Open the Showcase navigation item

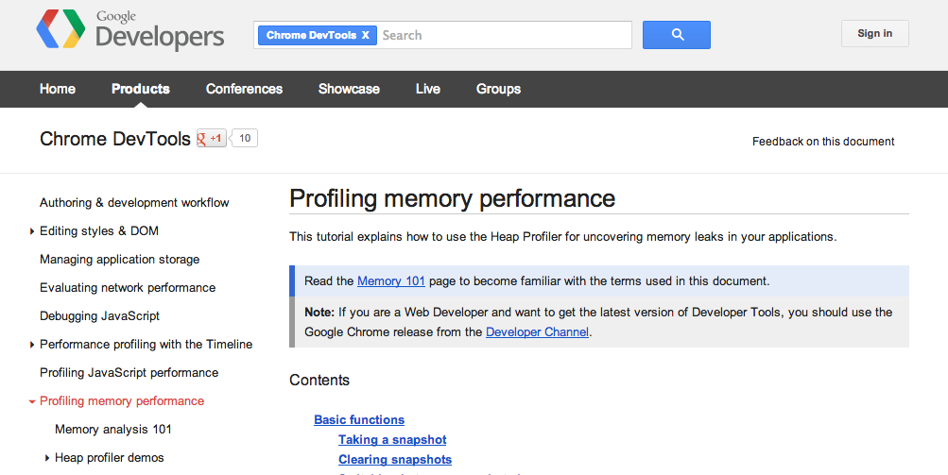(349, 89)
